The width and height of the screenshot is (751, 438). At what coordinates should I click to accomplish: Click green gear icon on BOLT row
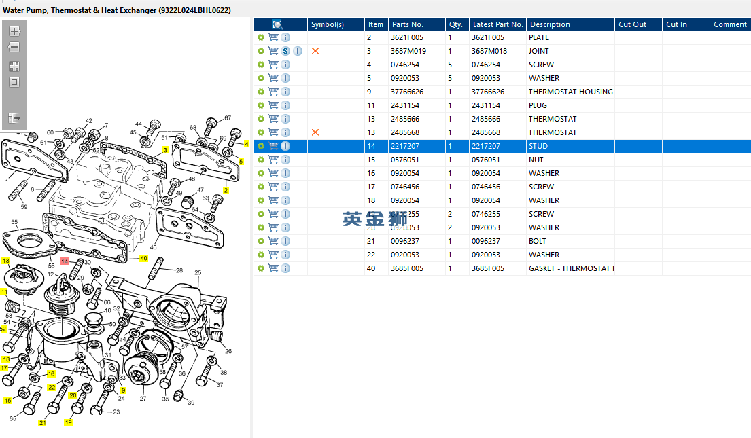tap(260, 241)
